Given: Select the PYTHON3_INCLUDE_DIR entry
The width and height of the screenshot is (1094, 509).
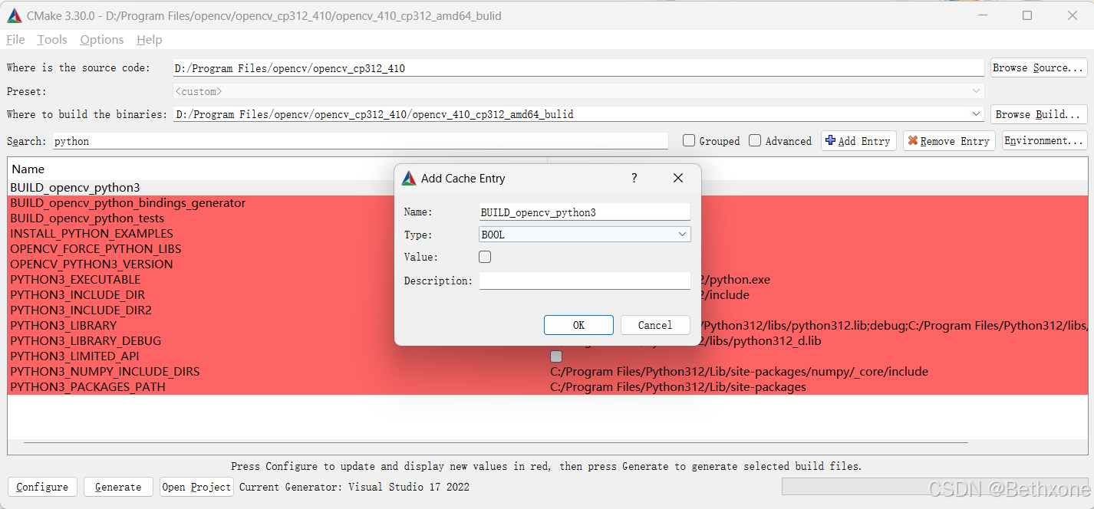Looking at the screenshot, I should tap(77, 295).
